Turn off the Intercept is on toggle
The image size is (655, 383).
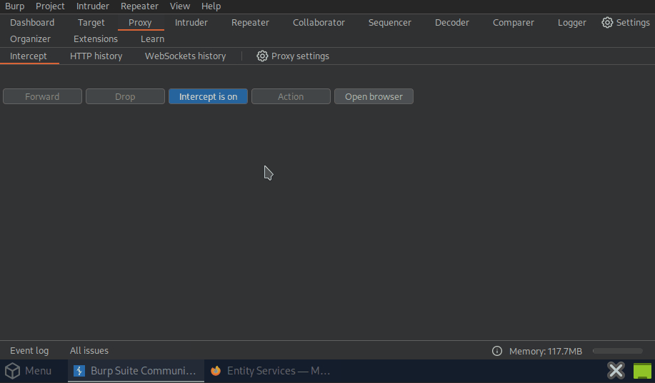tap(208, 96)
